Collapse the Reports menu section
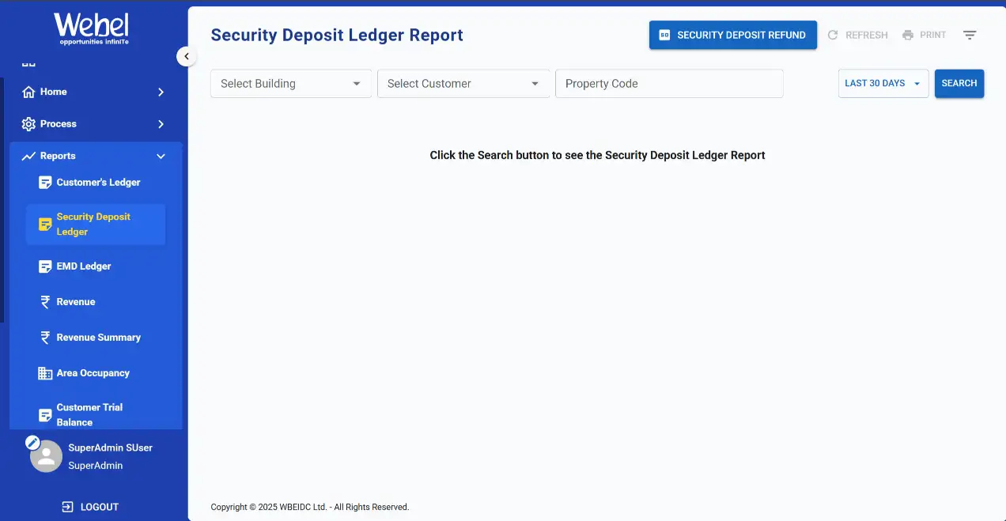1006x521 pixels. tap(161, 157)
